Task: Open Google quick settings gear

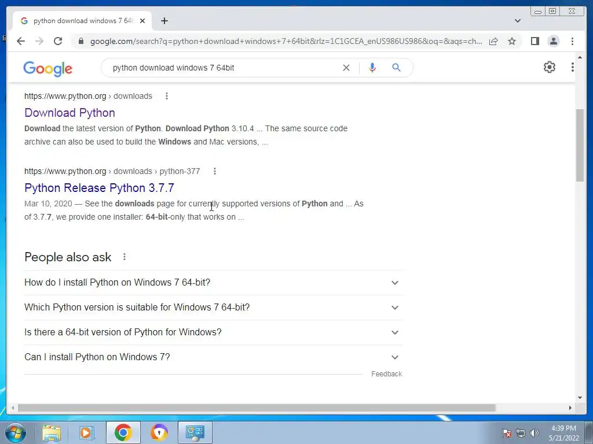Action: tap(549, 67)
